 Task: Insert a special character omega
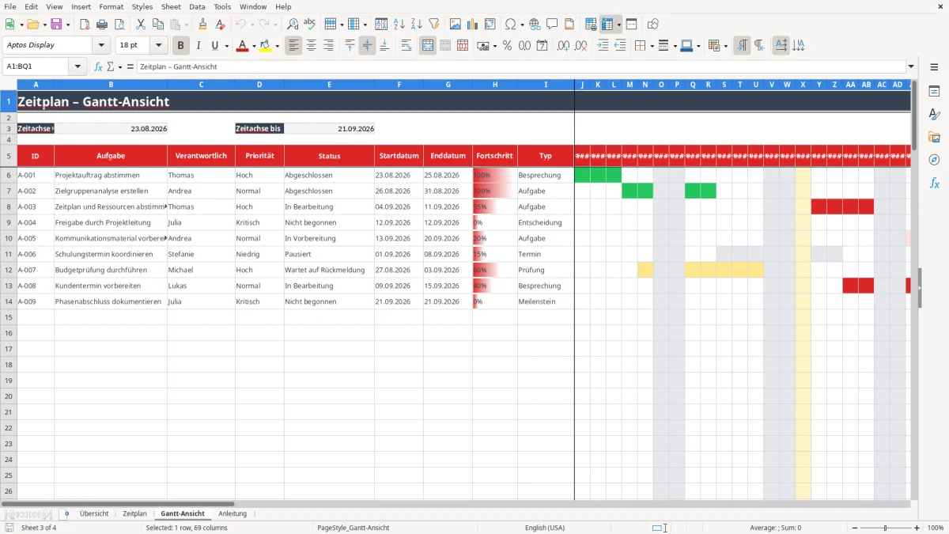(x=510, y=25)
